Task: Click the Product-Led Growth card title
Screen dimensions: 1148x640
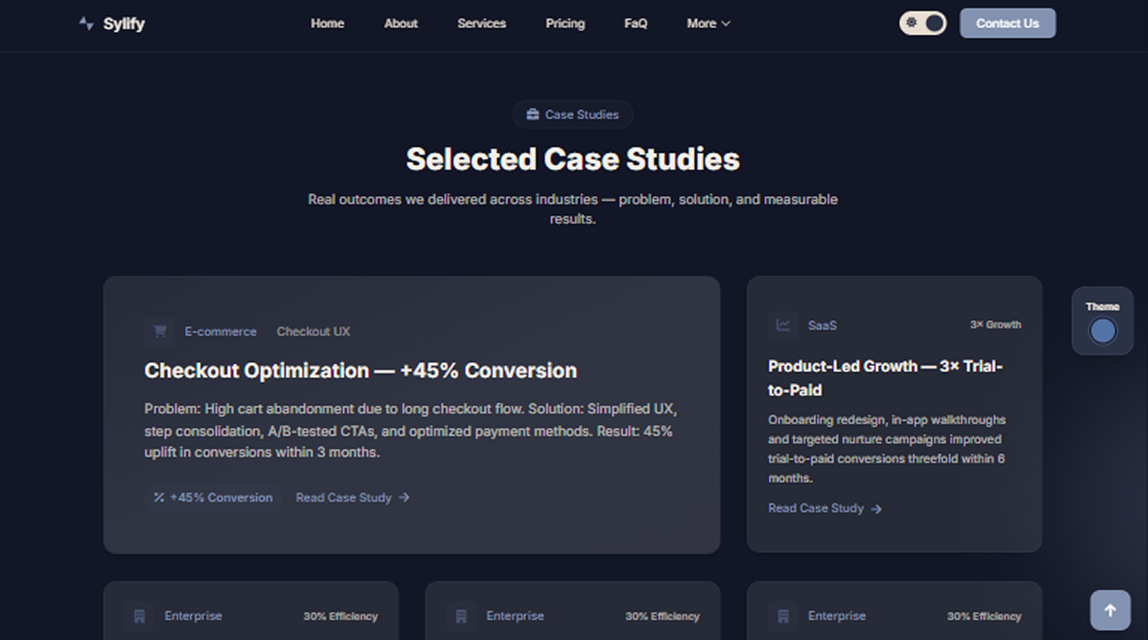Action: 885,378
